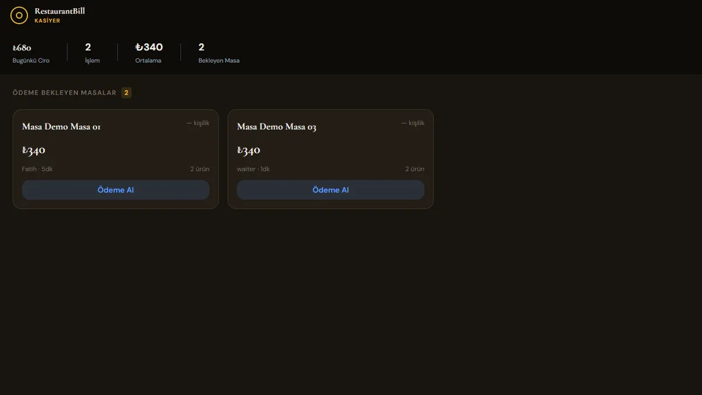Take payment for Masa Demo Masa 03
This screenshot has width=702, height=395.
pos(331,190)
